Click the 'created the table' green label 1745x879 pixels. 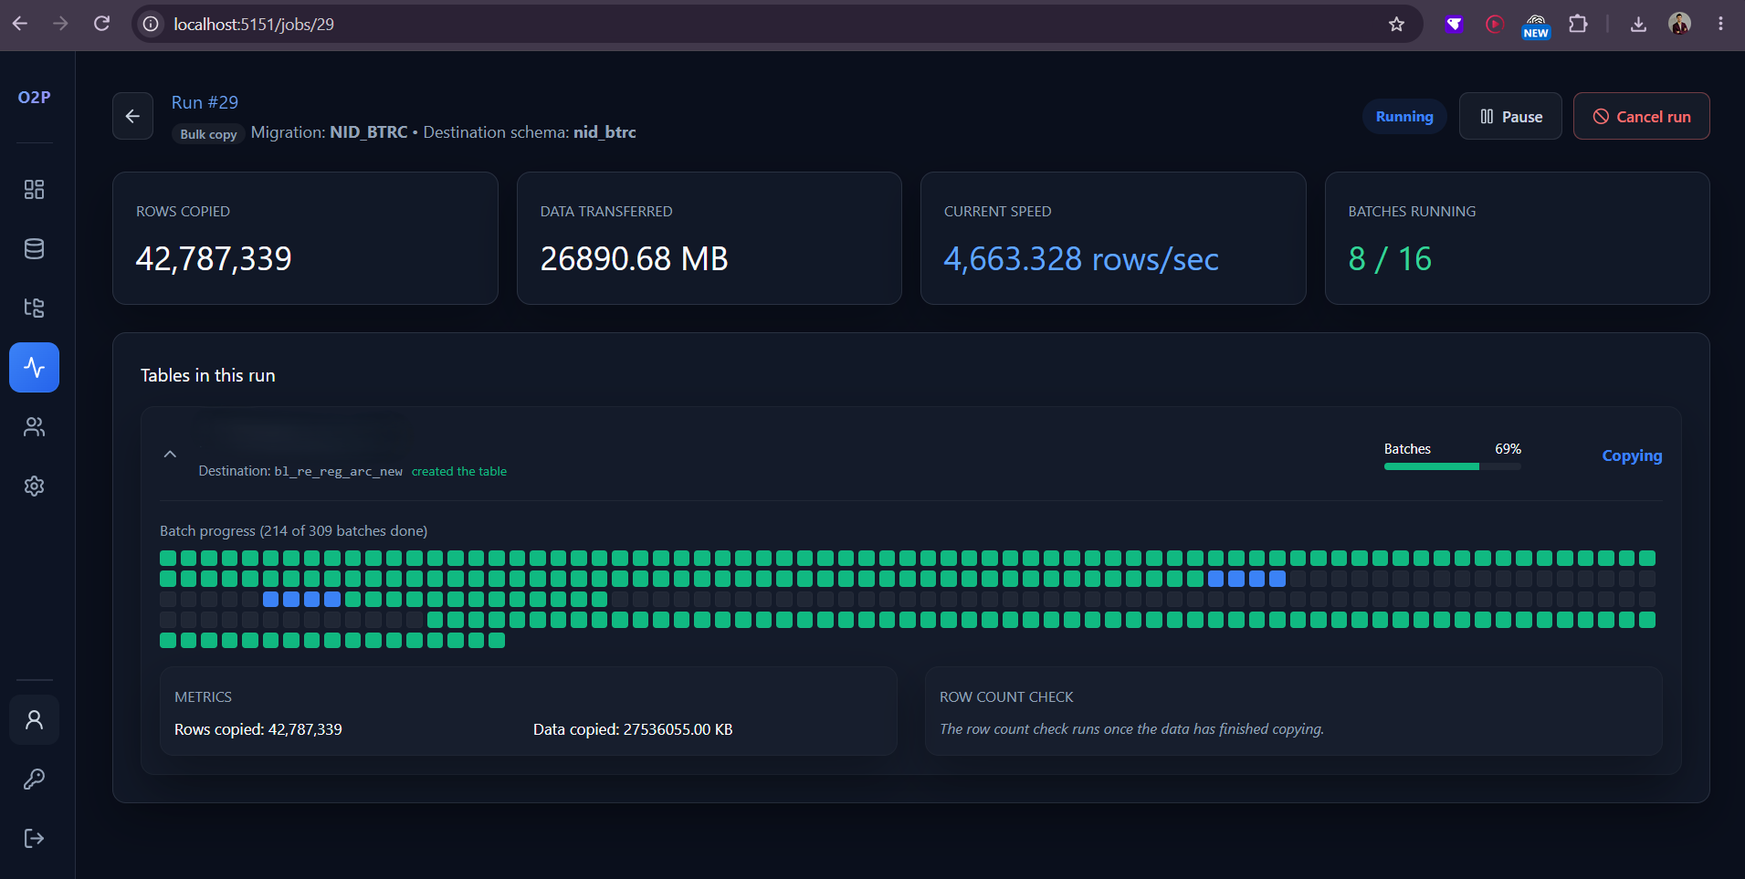pyautogui.click(x=458, y=471)
